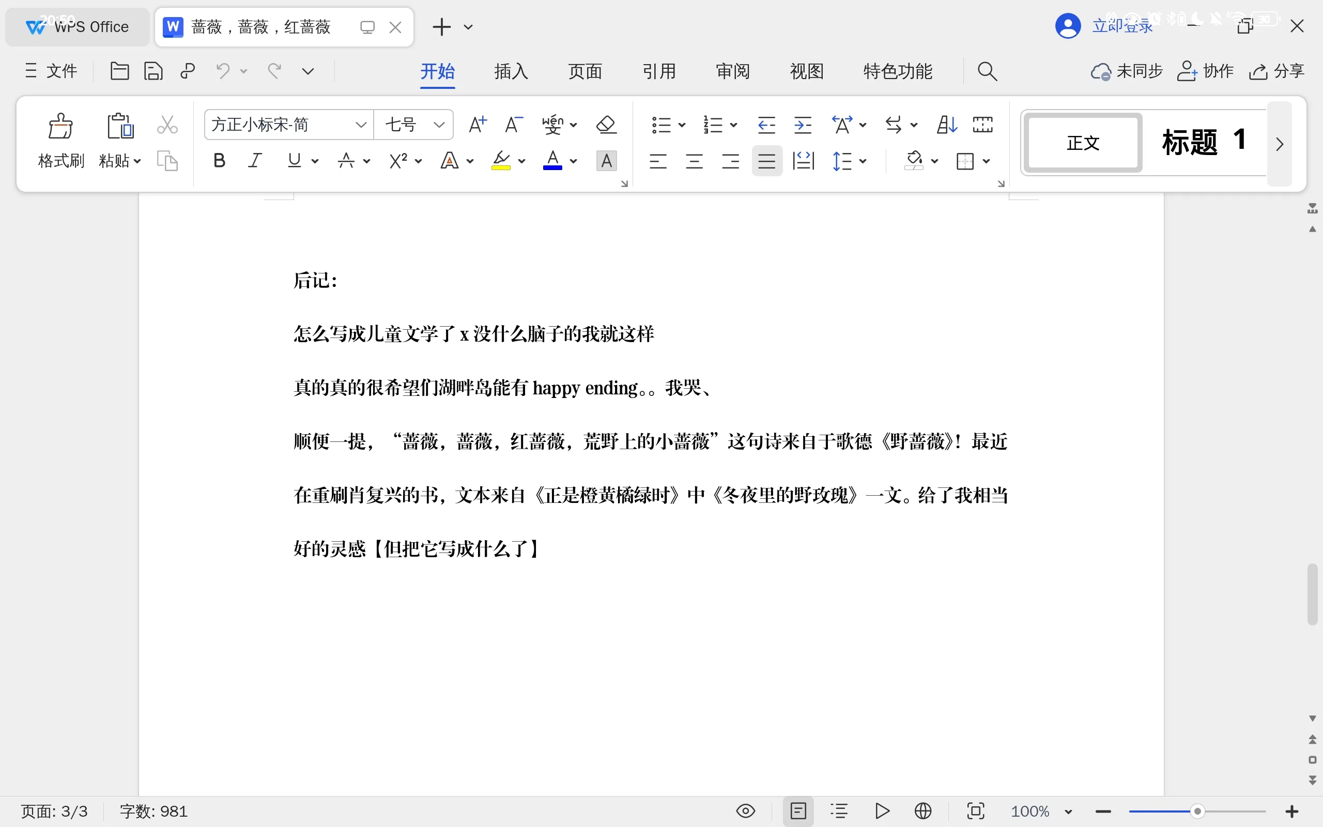Click the zoom slider handle
The width and height of the screenshot is (1323, 827).
pyautogui.click(x=1197, y=811)
